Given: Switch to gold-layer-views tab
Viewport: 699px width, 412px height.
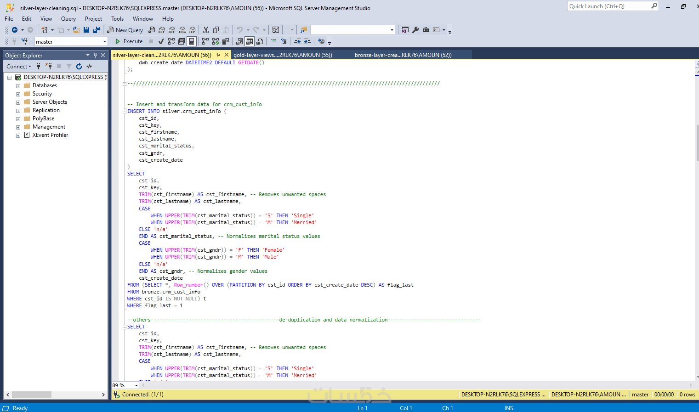Looking at the screenshot, I should (283, 55).
